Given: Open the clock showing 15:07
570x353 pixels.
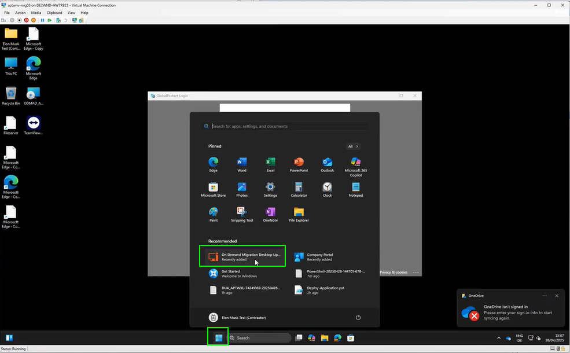Looking at the screenshot, I should pos(554,338).
